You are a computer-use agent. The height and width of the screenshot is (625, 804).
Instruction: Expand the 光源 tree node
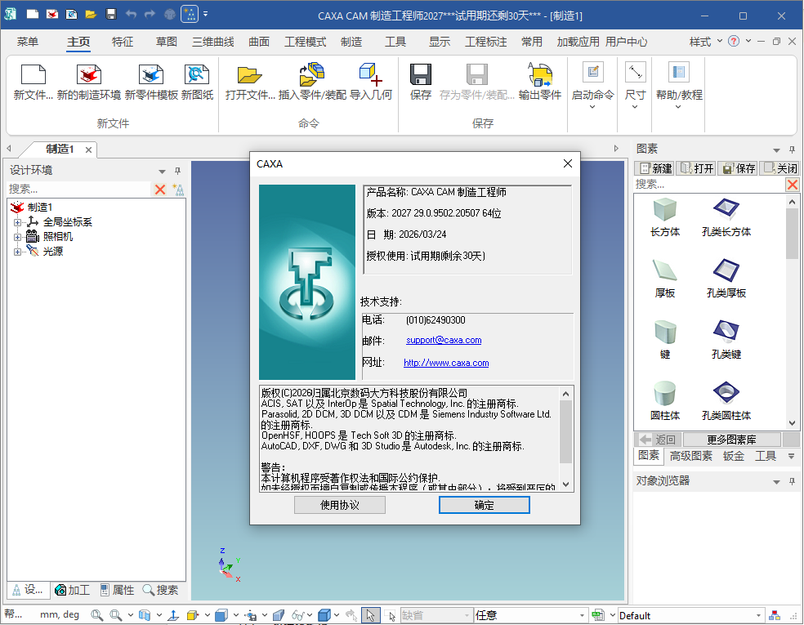(x=17, y=252)
